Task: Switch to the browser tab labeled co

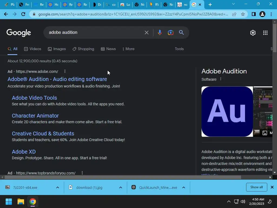Action: tap(111, 5)
